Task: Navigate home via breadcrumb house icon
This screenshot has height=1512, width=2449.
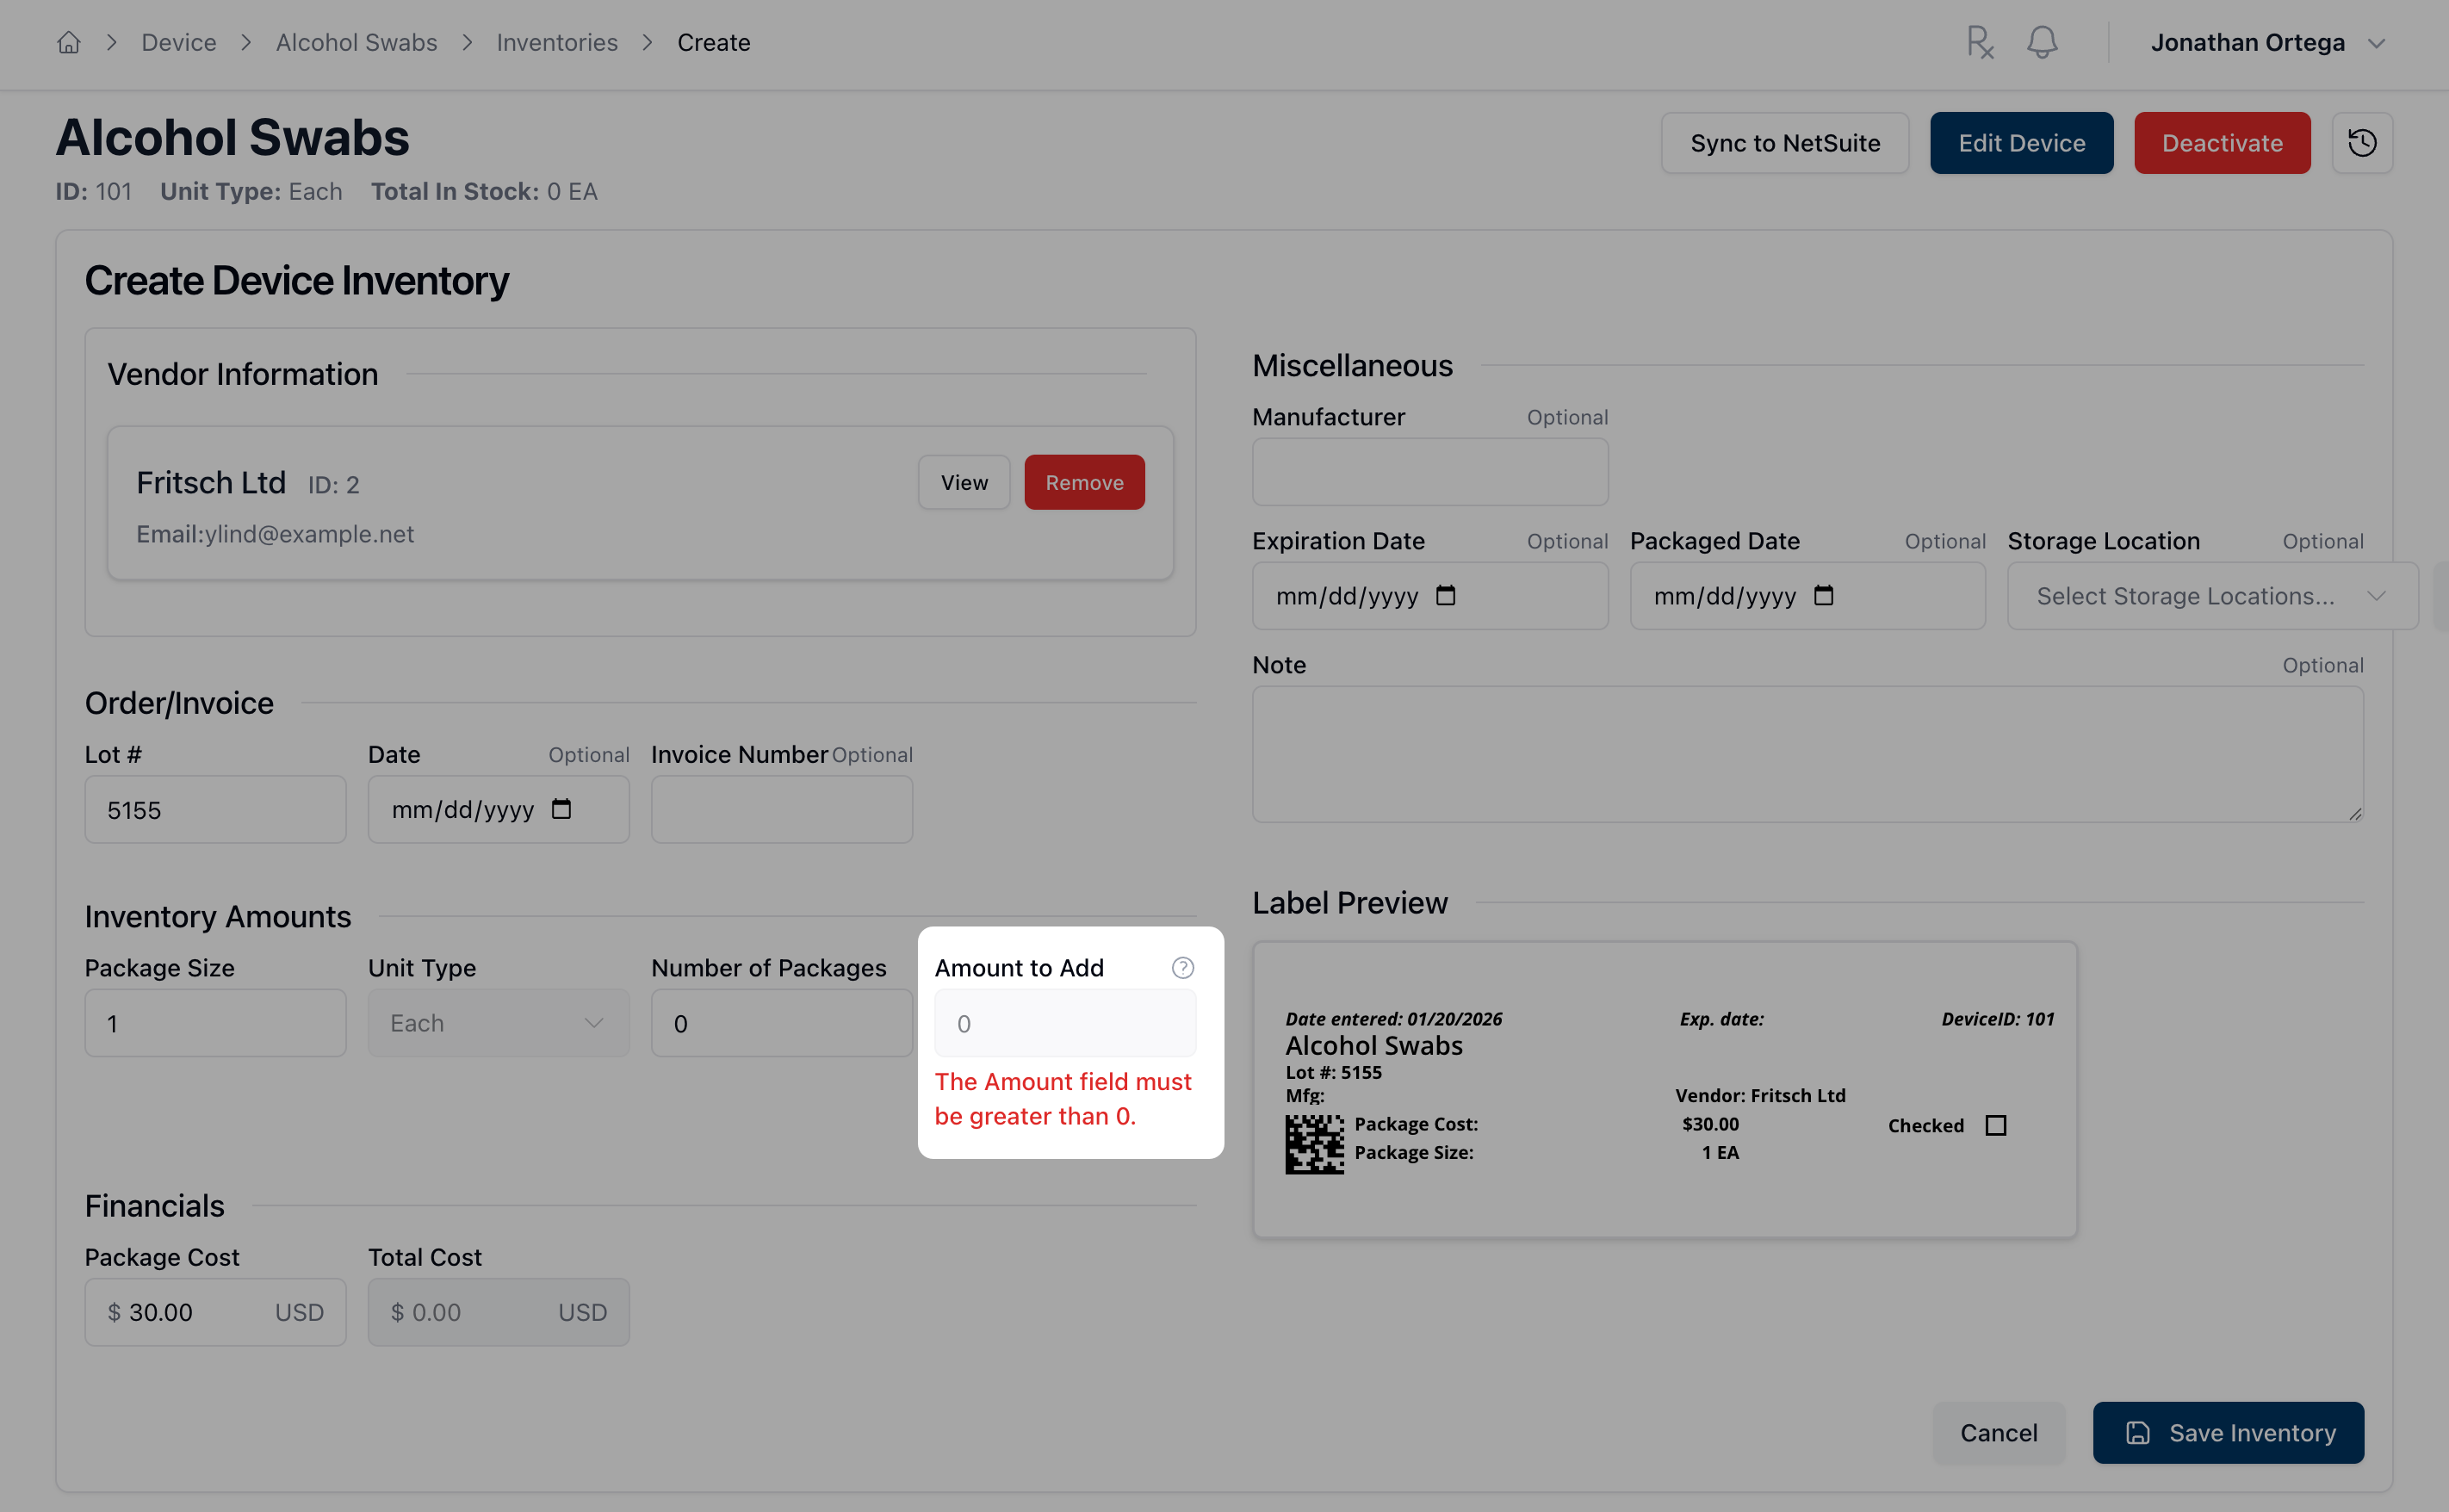Action: pos(68,42)
